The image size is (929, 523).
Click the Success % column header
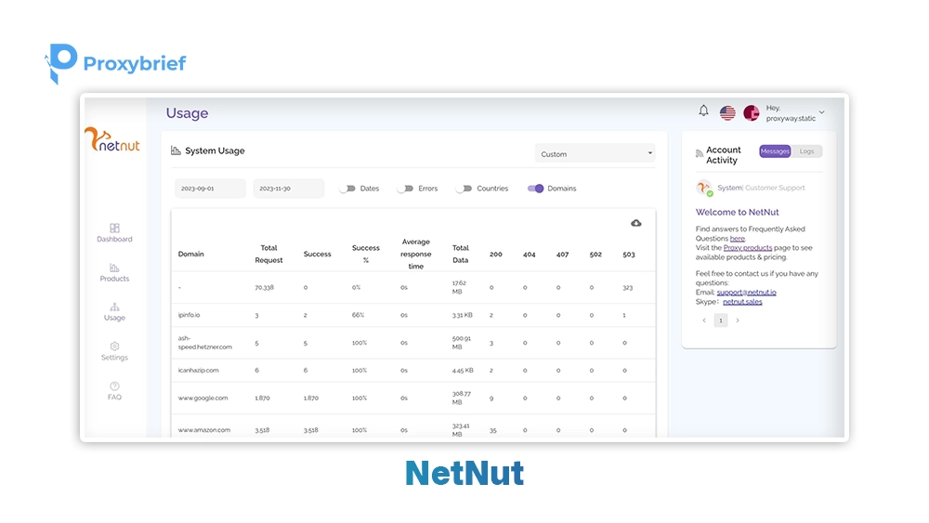pyautogui.click(x=365, y=255)
